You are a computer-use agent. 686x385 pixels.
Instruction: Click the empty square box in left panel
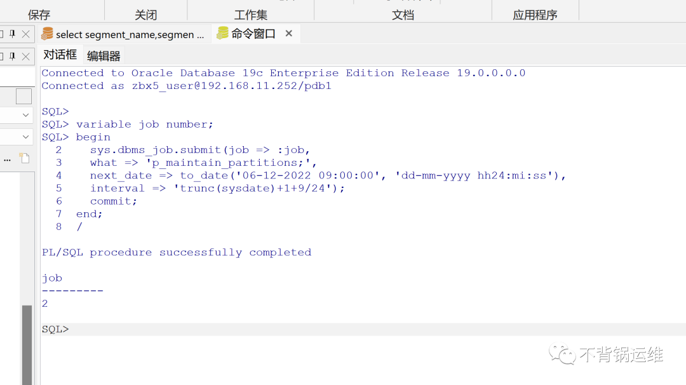tap(24, 97)
